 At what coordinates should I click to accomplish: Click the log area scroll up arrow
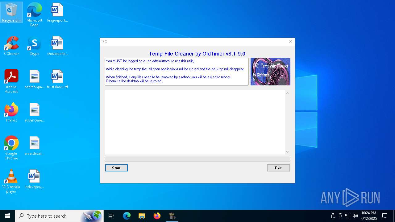click(287, 93)
